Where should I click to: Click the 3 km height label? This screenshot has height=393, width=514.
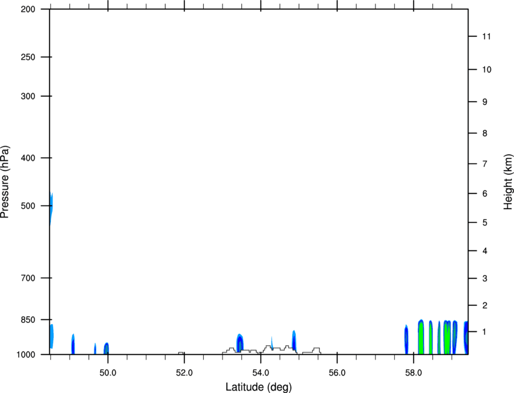(484, 279)
